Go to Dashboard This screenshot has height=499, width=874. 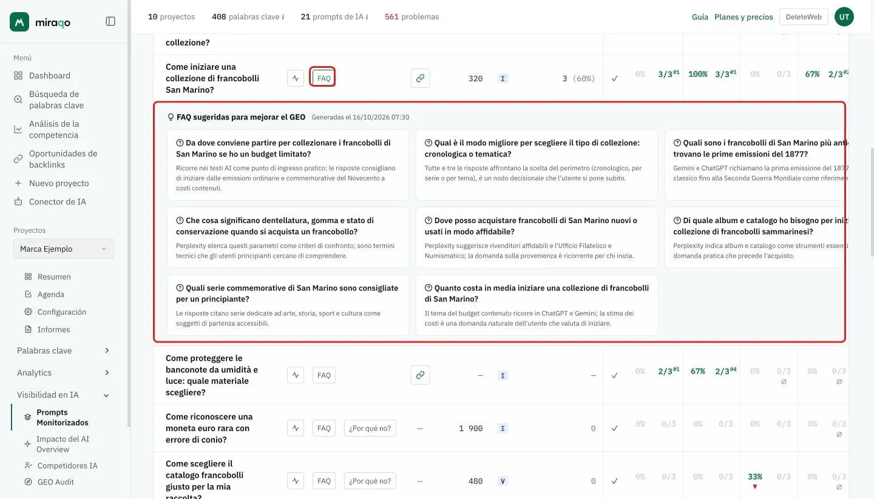(50, 76)
